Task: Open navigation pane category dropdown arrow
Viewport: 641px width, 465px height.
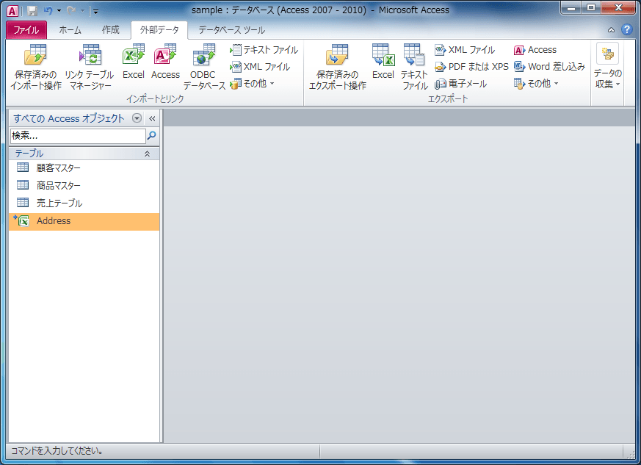Action: 137,118
